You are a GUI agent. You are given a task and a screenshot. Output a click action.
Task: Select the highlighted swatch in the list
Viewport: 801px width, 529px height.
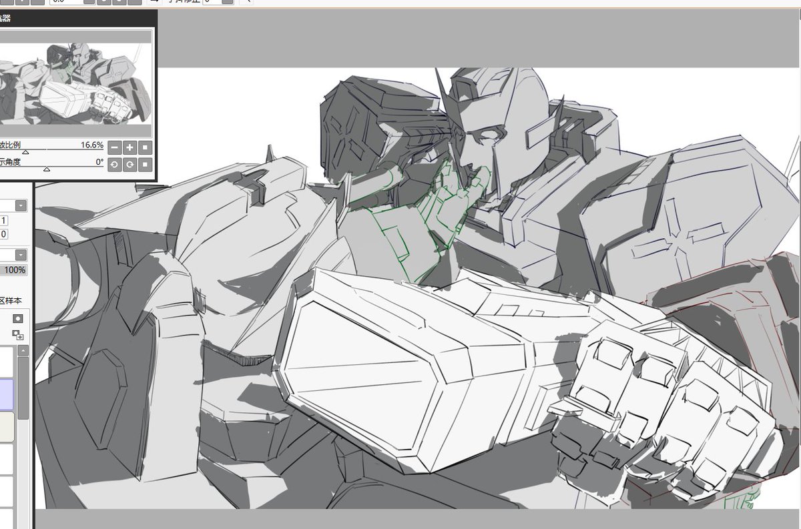coord(5,392)
